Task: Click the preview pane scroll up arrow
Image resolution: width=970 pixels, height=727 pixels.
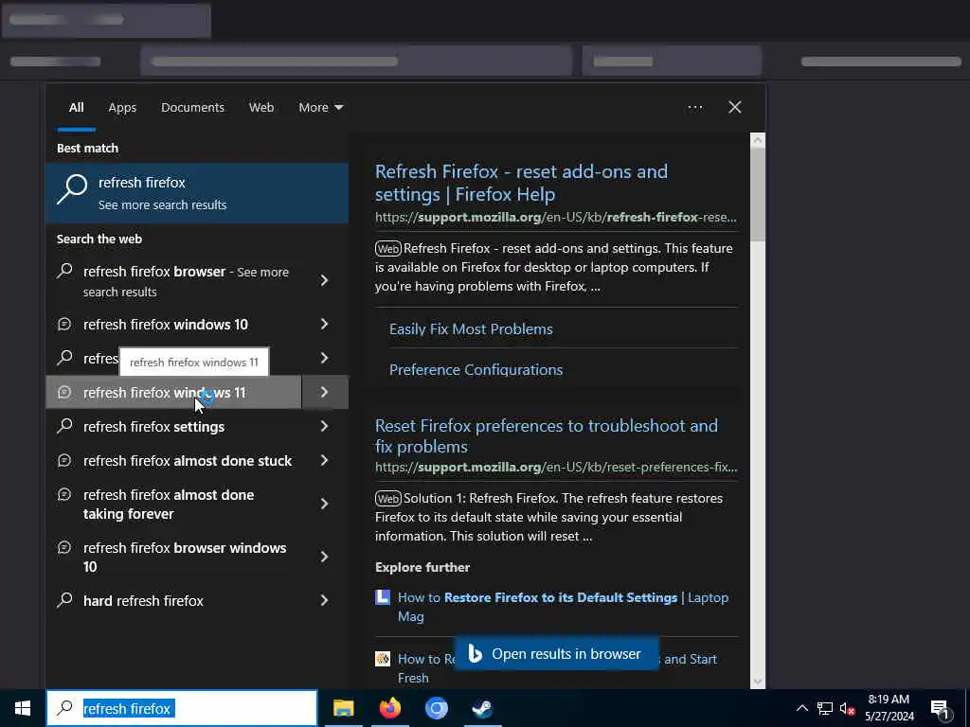Action: pos(758,140)
